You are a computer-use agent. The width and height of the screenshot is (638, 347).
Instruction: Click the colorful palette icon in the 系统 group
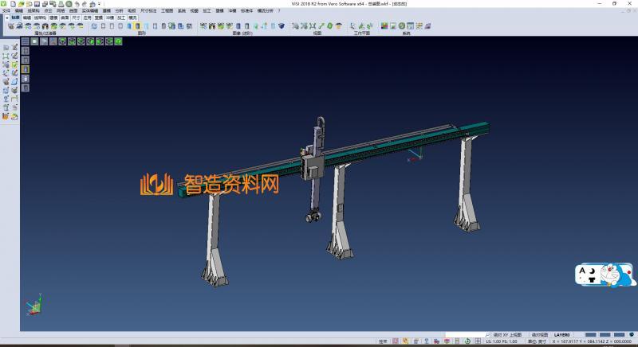[x=384, y=26]
